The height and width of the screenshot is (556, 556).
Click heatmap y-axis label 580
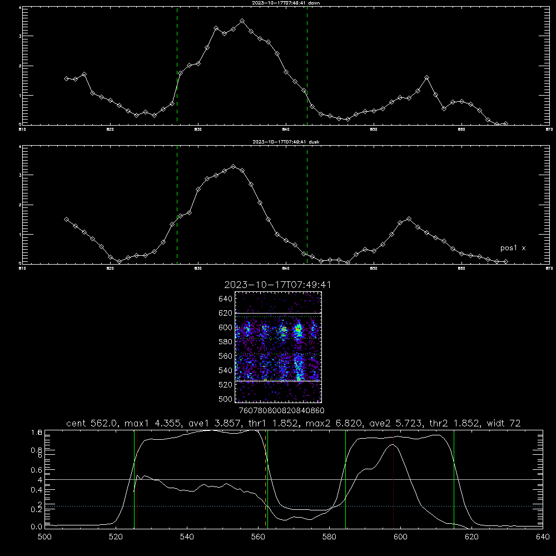226,342
